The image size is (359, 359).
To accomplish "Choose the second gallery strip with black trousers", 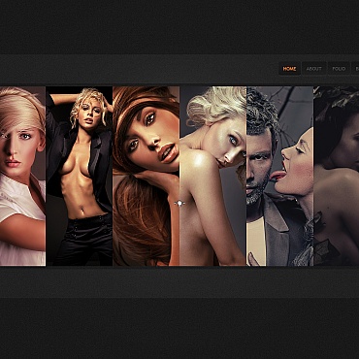I will 80,176.
